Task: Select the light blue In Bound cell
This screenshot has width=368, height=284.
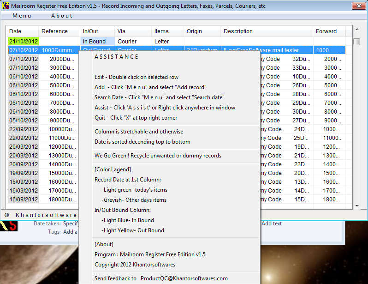Action: coord(97,42)
